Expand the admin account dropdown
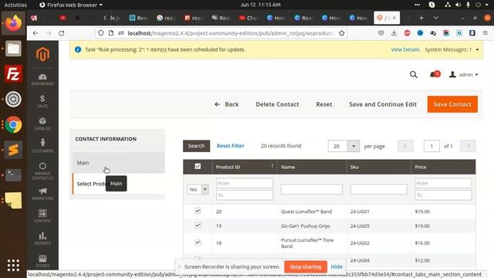 point(463,75)
